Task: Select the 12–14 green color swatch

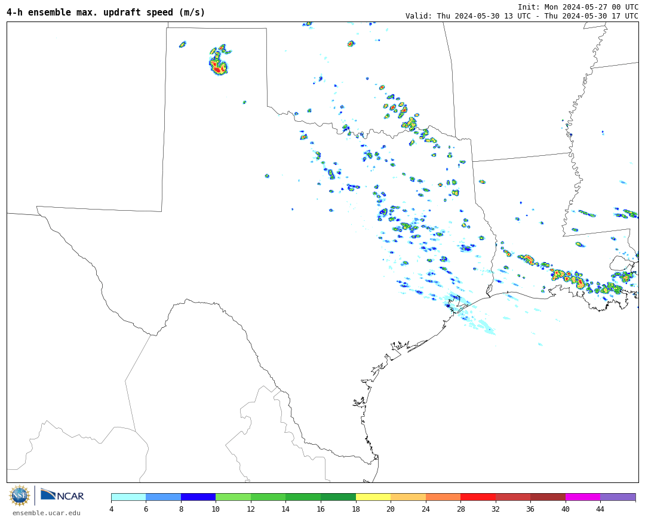Action: (x=268, y=497)
